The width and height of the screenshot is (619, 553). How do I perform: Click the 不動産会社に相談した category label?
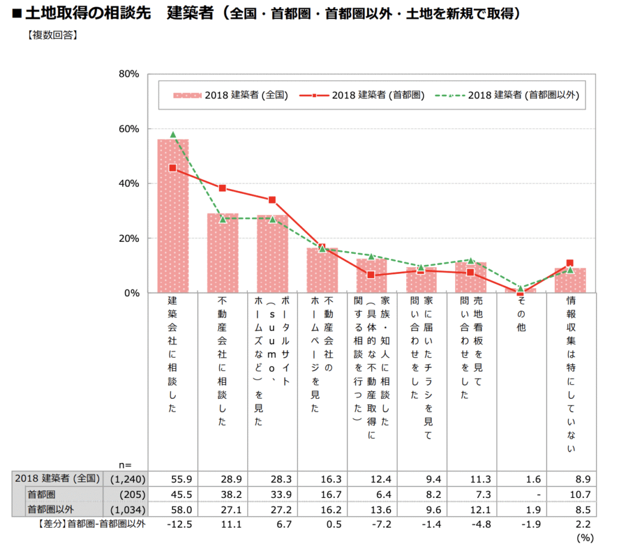222,361
